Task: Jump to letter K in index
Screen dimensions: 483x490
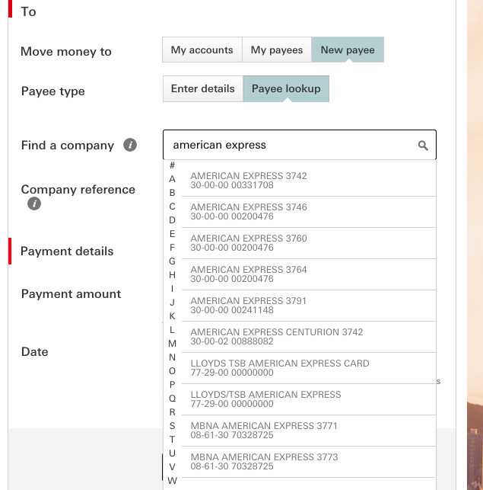Action: (x=172, y=316)
